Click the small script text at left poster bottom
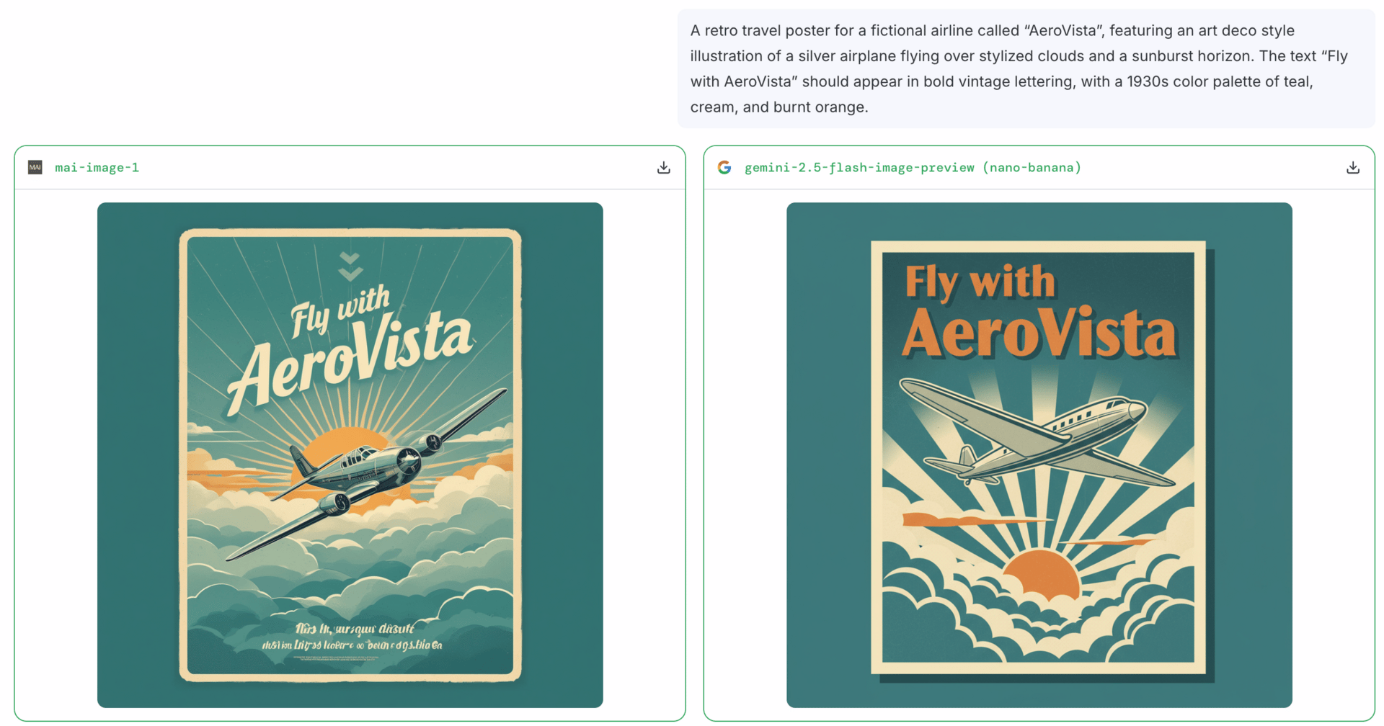 pyautogui.click(x=352, y=637)
